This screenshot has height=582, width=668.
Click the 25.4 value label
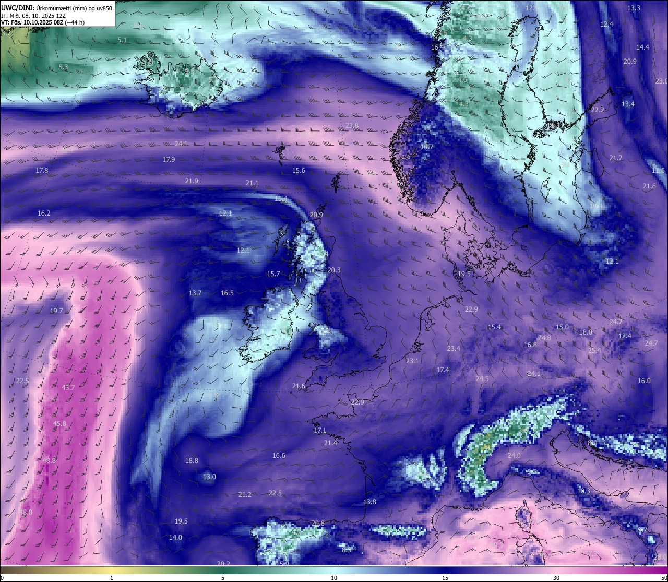click(594, 350)
